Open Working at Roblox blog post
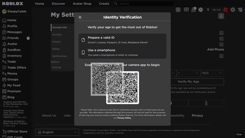The height and width of the screenshot is (138, 245). (x=15, y=123)
